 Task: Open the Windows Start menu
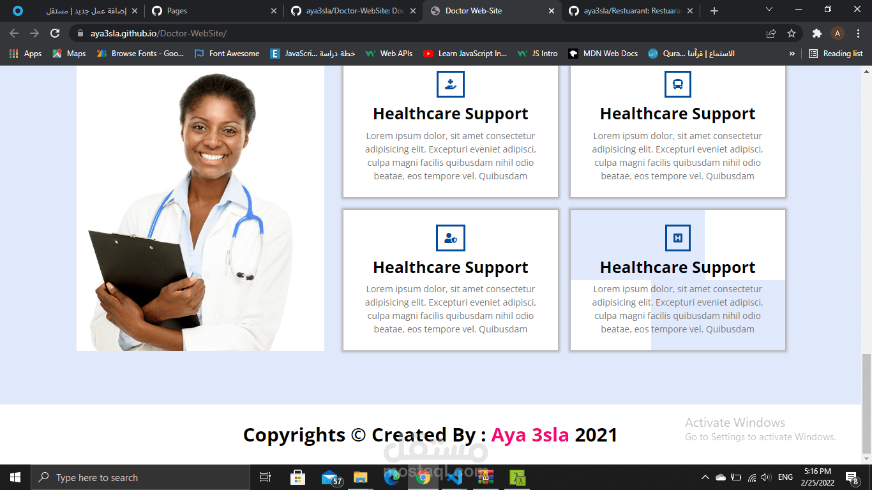pyautogui.click(x=15, y=477)
